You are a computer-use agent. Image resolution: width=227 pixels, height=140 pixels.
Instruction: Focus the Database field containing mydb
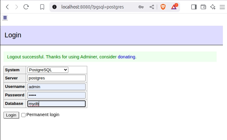click(x=56, y=104)
